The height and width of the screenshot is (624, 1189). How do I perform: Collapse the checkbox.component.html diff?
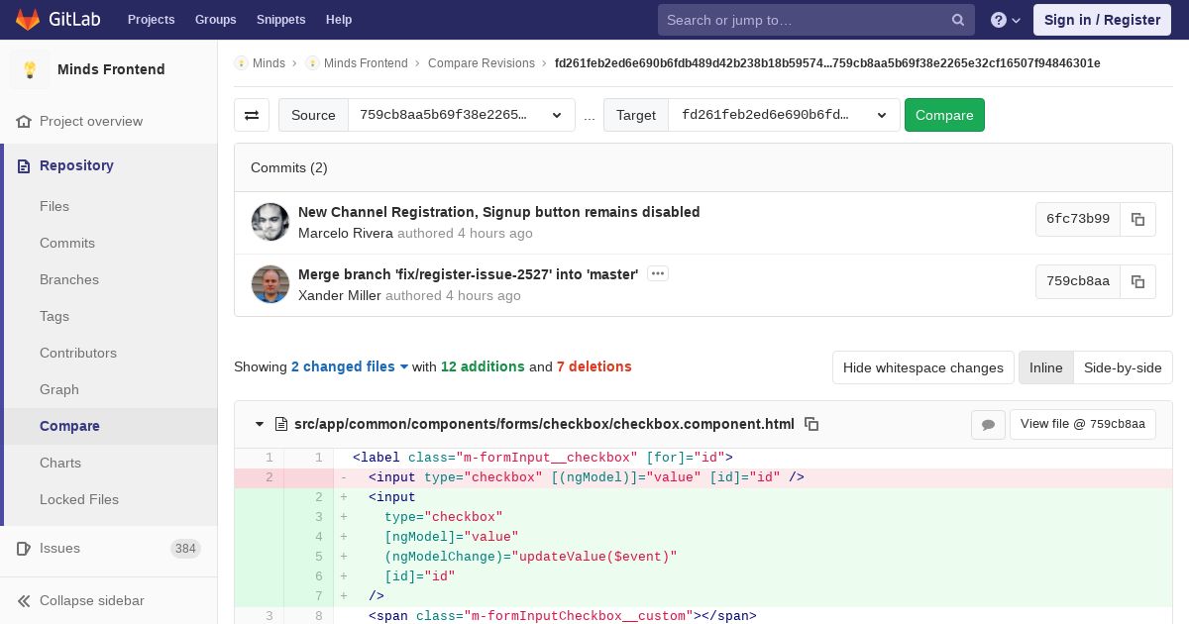click(x=260, y=424)
